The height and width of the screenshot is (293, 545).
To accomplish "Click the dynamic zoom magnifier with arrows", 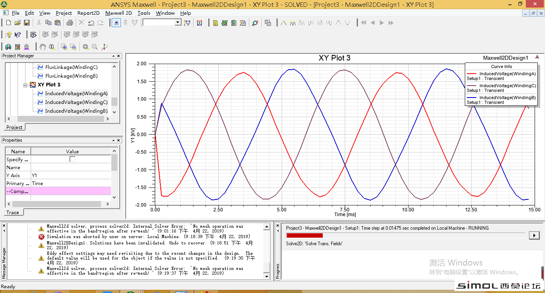I will click(52, 47).
